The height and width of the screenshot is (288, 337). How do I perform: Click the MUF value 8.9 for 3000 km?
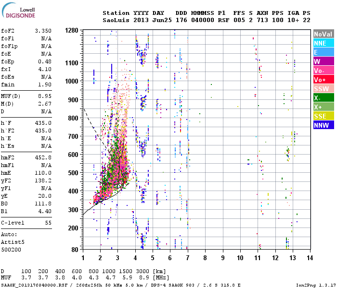[x=144, y=278]
